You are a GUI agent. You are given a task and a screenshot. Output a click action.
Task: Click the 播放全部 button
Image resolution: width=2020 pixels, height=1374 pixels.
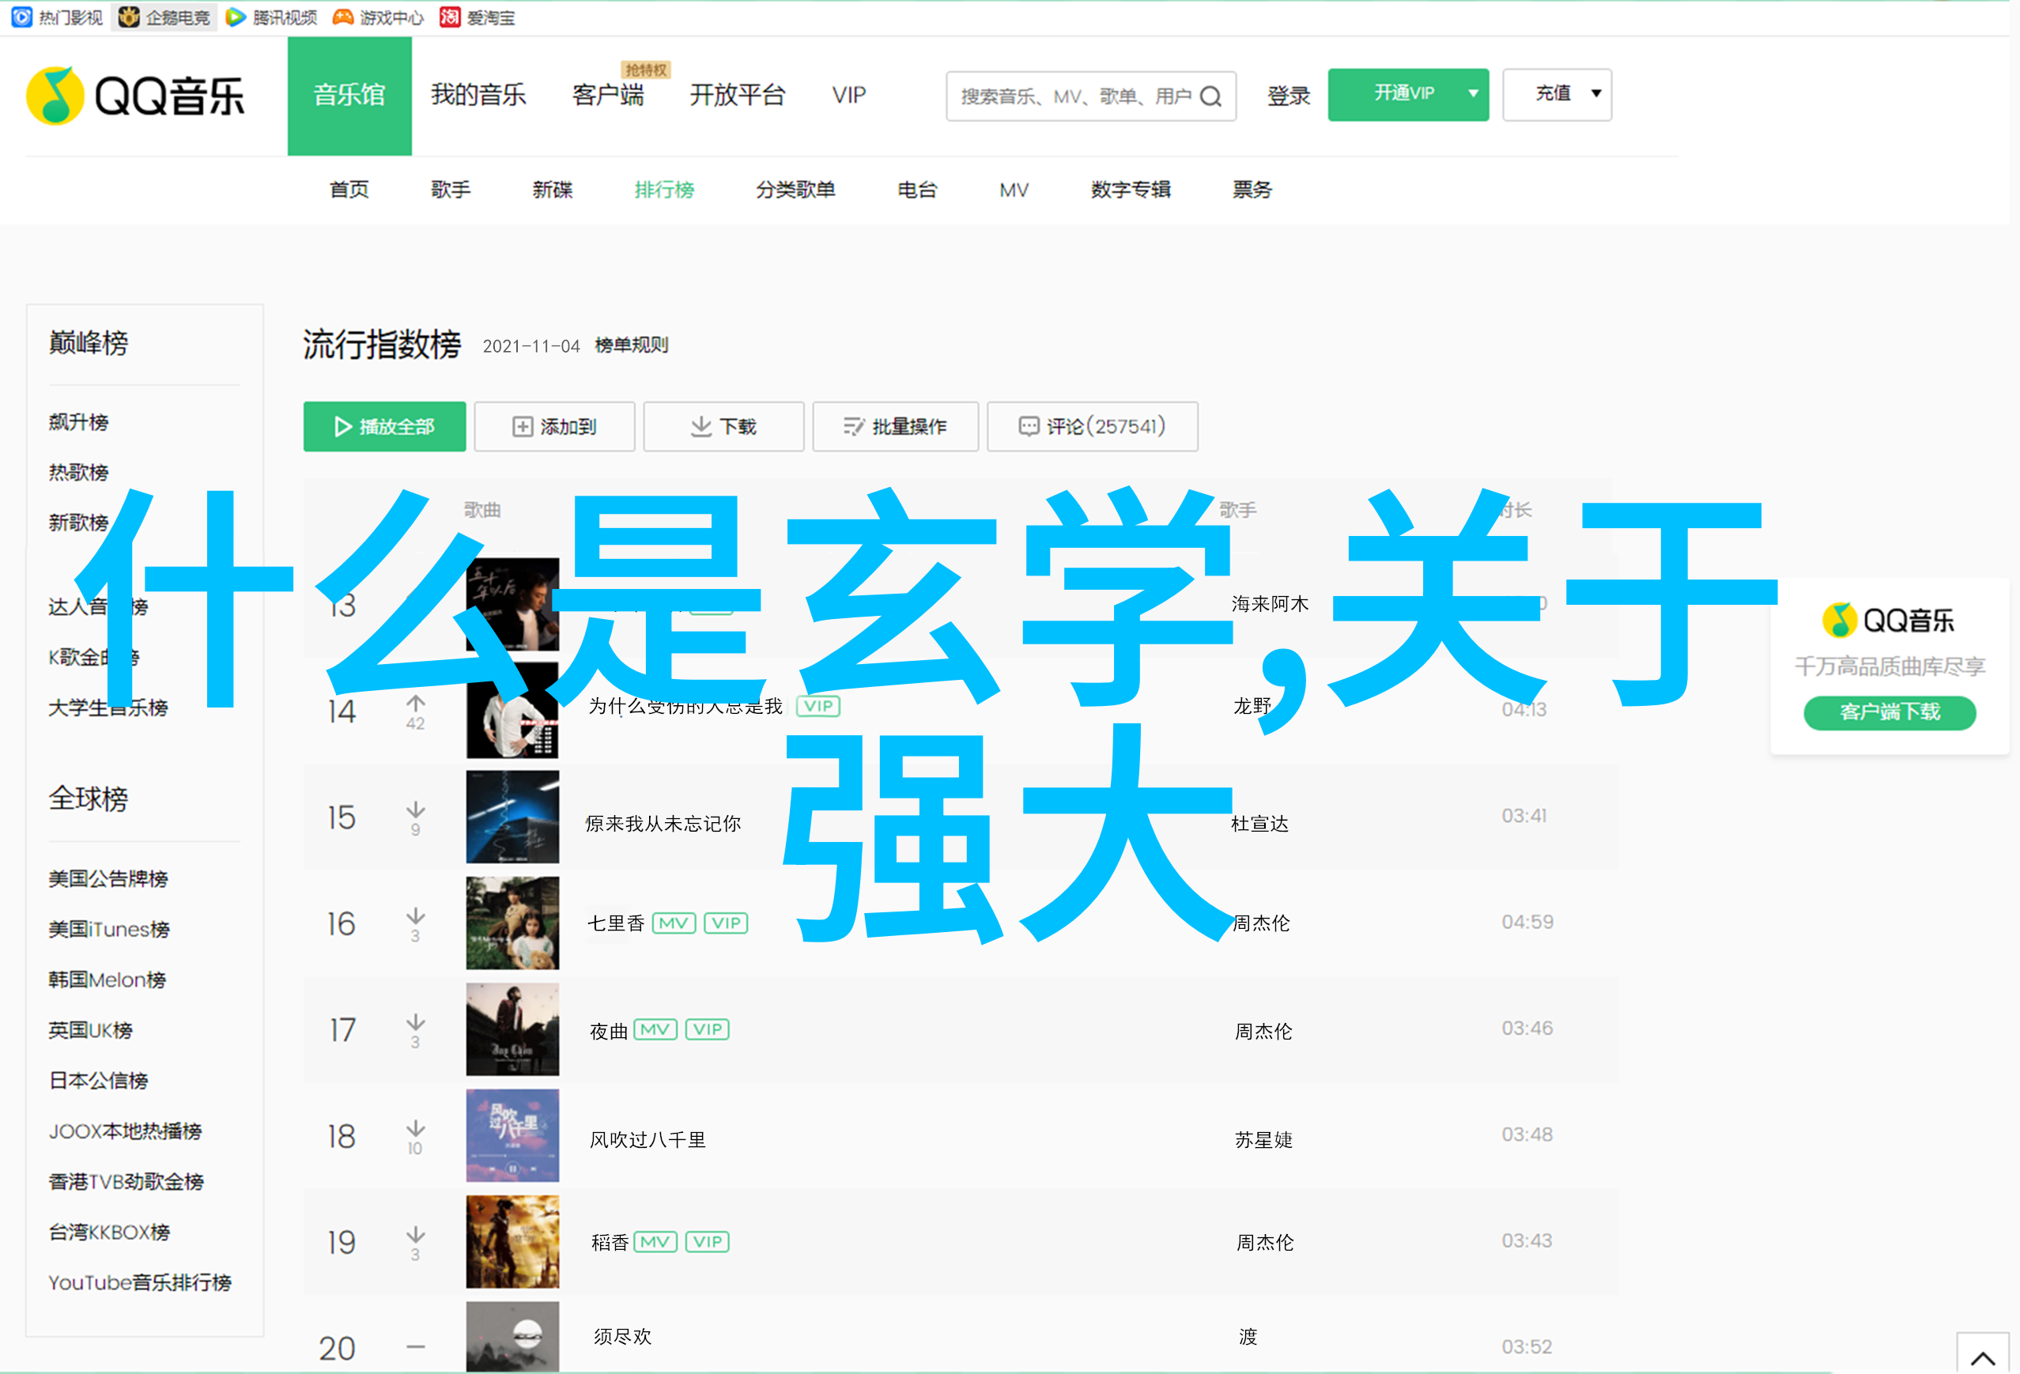[384, 427]
